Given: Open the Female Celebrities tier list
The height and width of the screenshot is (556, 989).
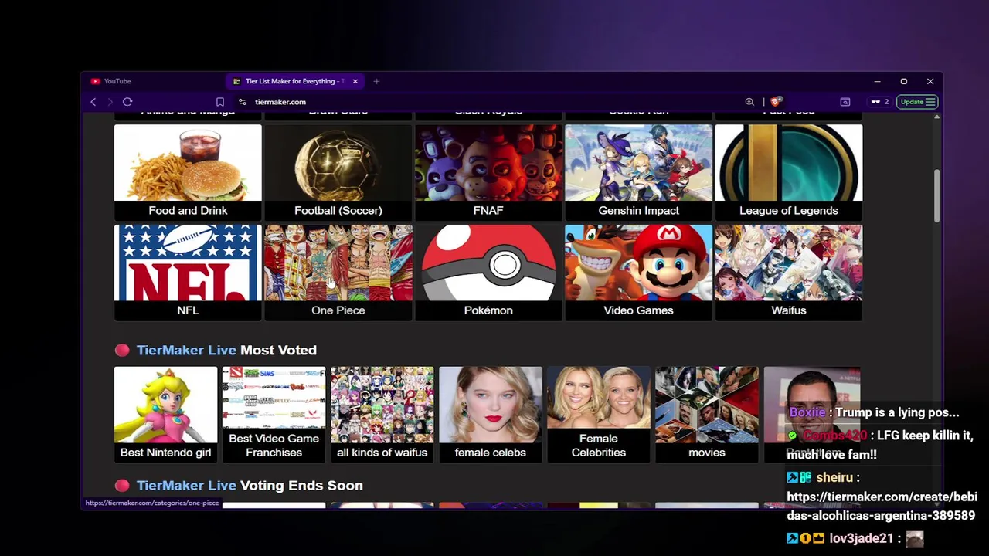Looking at the screenshot, I should point(598,415).
